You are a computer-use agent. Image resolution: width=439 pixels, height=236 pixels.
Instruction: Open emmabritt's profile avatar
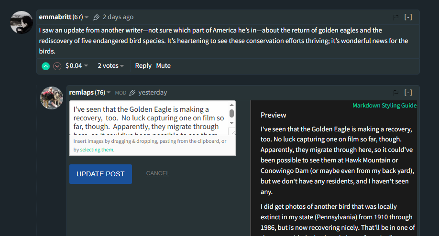(22, 22)
